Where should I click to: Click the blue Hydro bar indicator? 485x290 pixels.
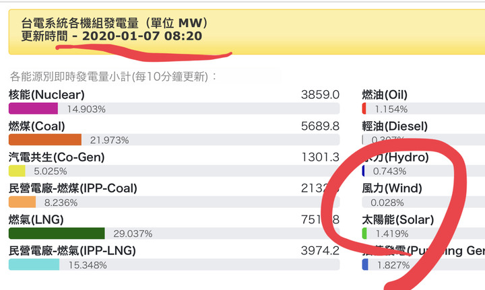364,171
